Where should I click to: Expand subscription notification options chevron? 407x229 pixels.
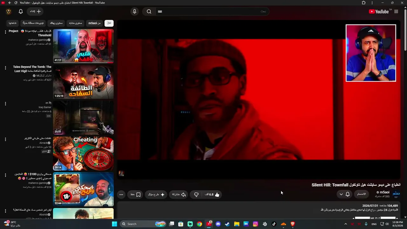tap(341, 194)
